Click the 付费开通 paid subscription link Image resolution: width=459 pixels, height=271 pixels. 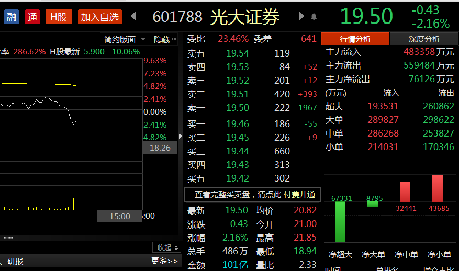point(299,195)
